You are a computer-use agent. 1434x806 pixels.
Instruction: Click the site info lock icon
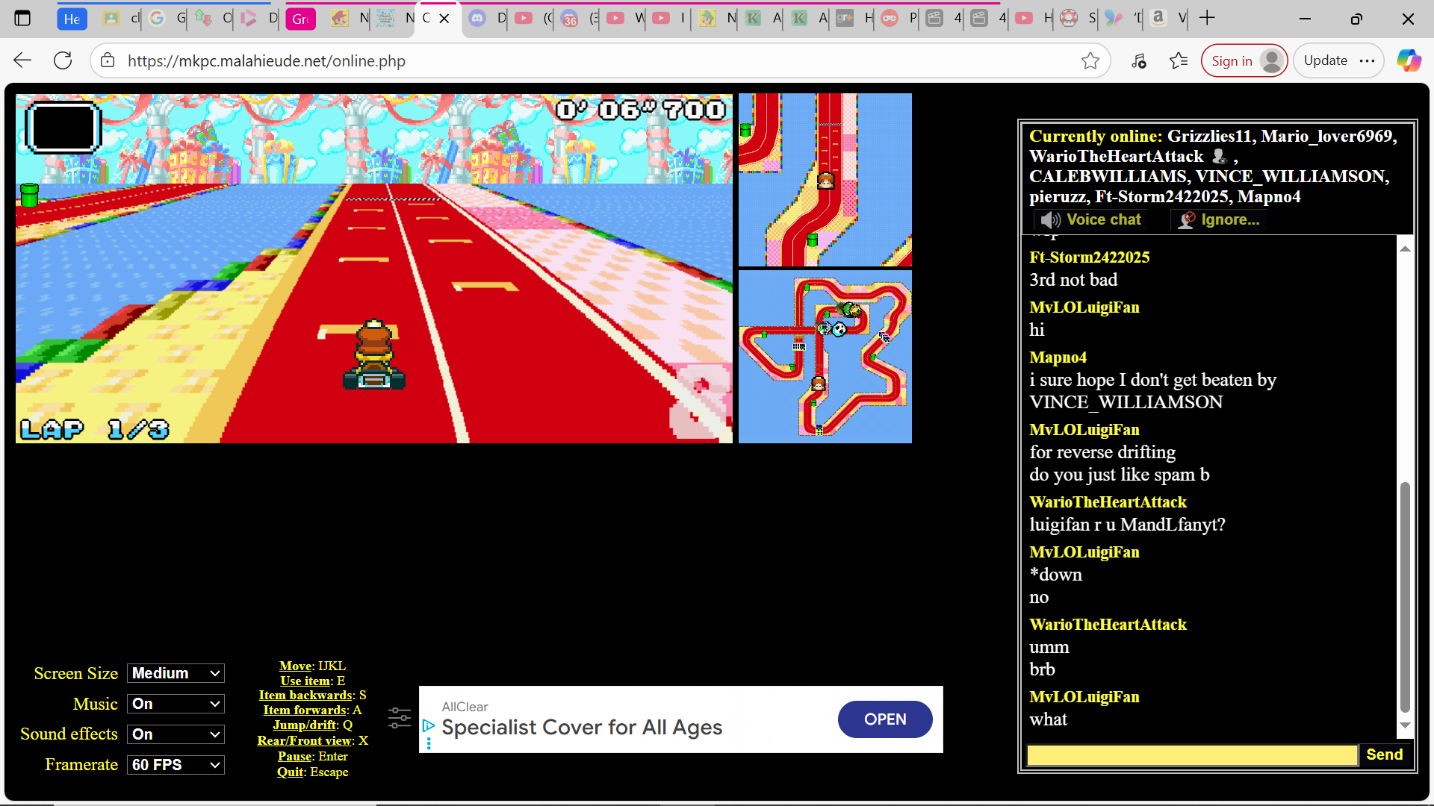(108, 60)
